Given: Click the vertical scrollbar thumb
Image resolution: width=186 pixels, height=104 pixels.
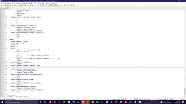Looking at the screenshot, I should pos(185,91).
